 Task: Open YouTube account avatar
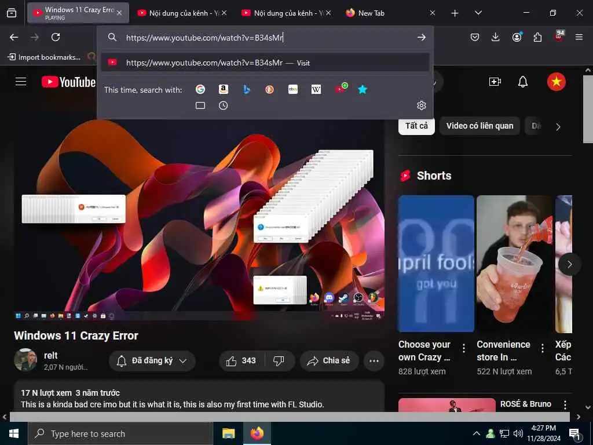click(x=557, y=82)
